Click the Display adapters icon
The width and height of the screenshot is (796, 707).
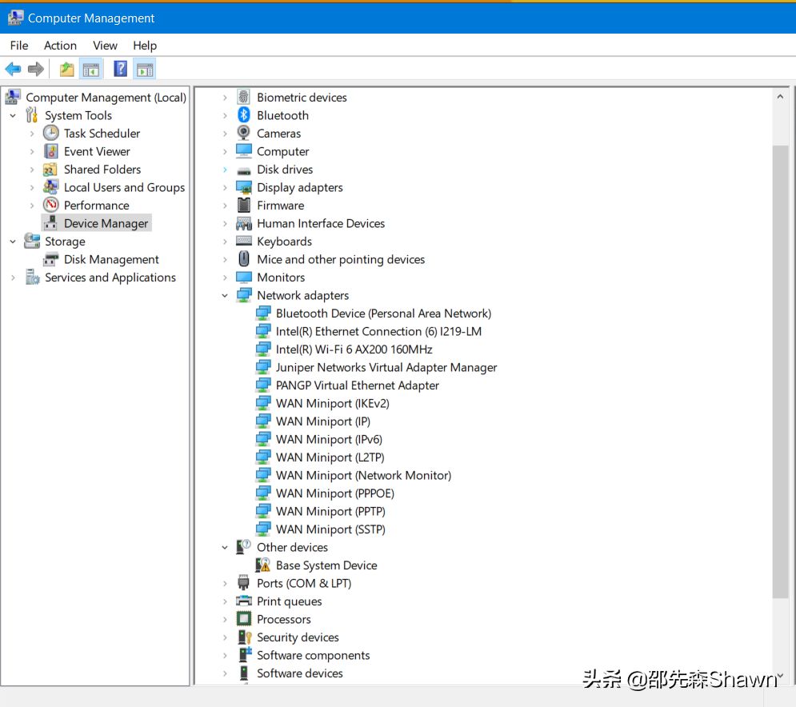[244, 187]
